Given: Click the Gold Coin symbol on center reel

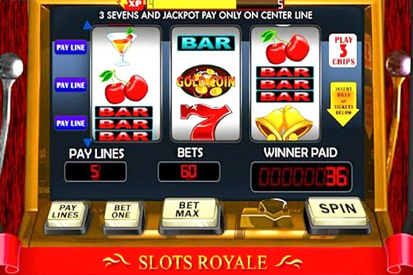Looking at the screenshot, I should tap(206, 82).
